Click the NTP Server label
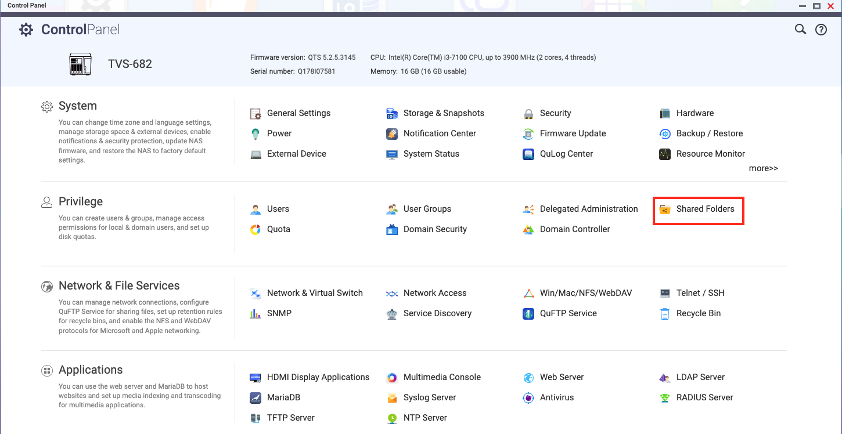The width and height of the screenshot is (842, 434). click(425, 418)
